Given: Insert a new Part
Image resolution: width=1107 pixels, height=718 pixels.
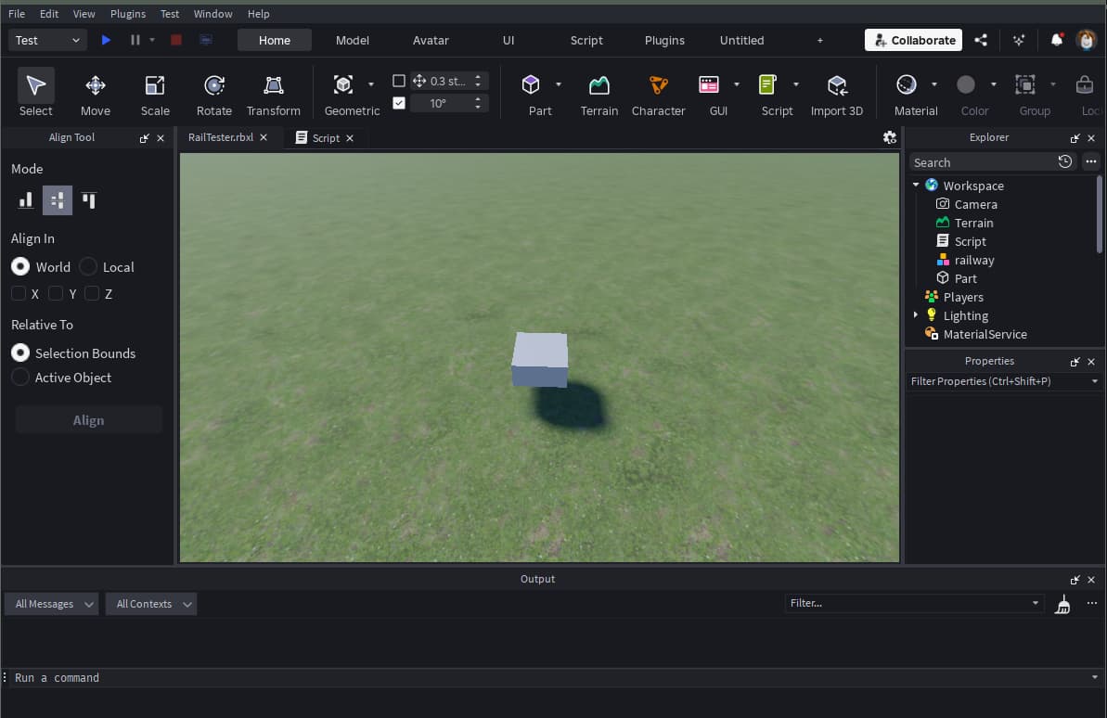Looking at the screenshot, I should point(531,84).
